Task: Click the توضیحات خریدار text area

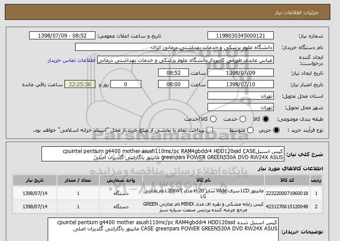Action: pos(163,230)
